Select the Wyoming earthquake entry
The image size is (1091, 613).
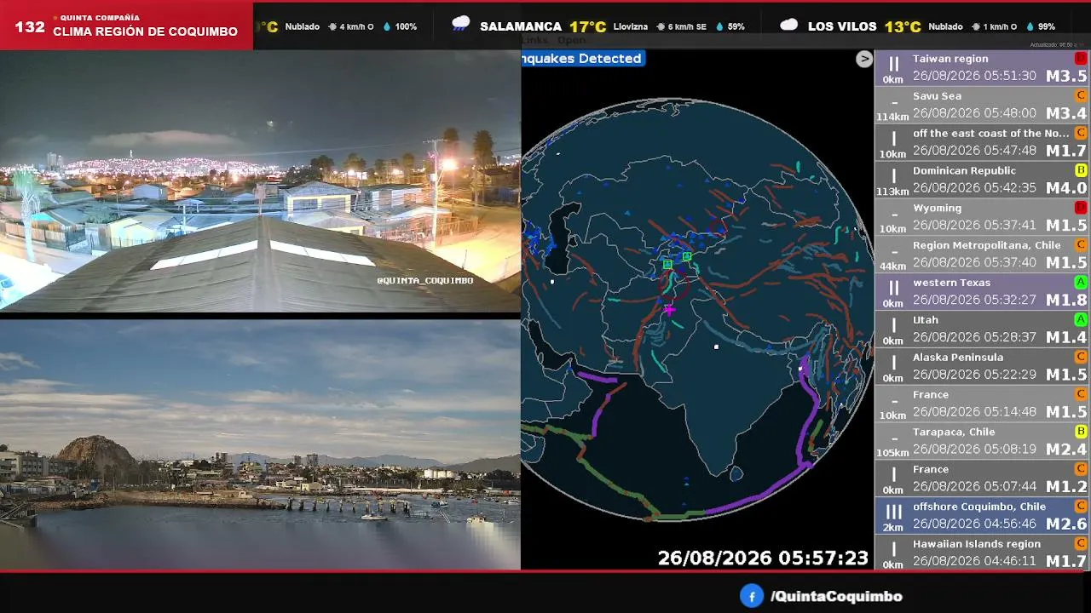coord(983,217)
